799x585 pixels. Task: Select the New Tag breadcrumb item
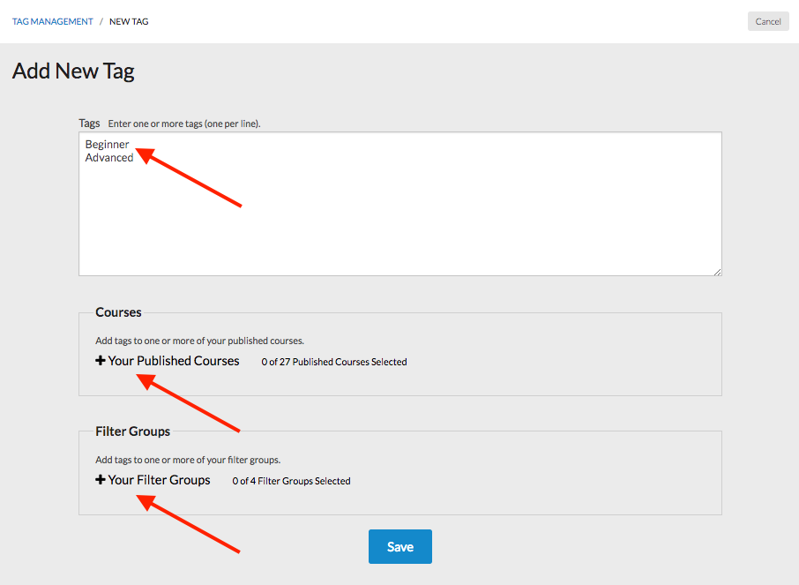coord(129,21)
